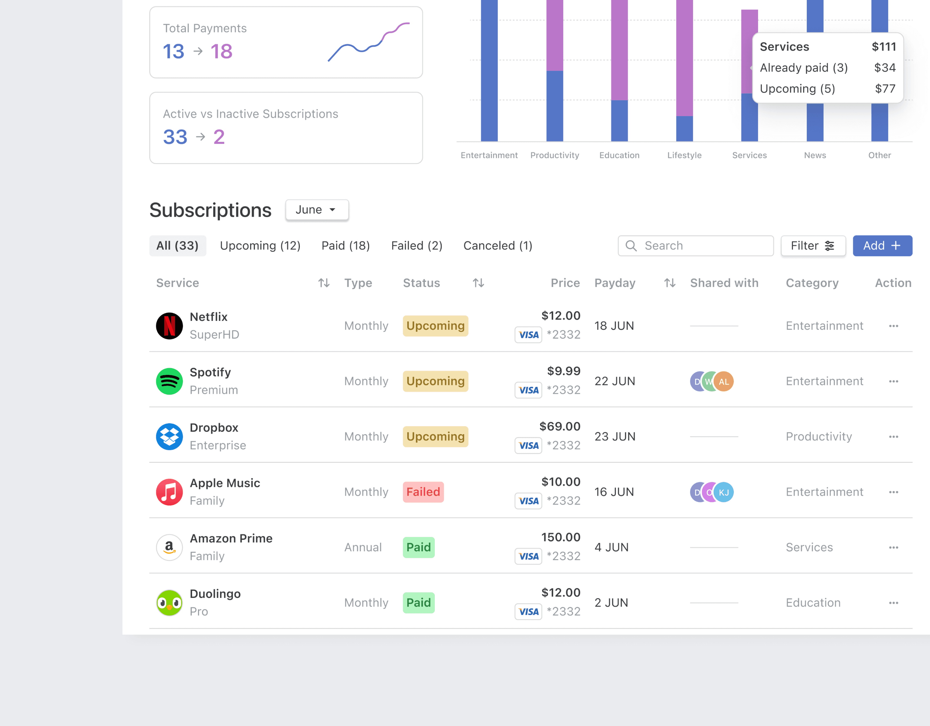Open the action menu for the Netflix row
This screenshot has width=930, height=726.
click(x=893, y=326)
